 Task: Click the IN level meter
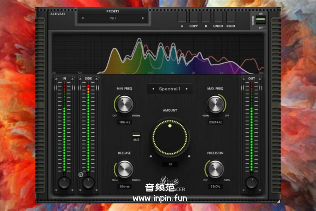(64, 127)
